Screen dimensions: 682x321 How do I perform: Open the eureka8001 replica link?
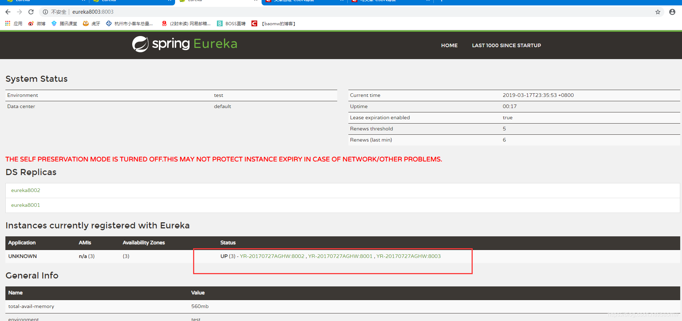click(26, 205)
